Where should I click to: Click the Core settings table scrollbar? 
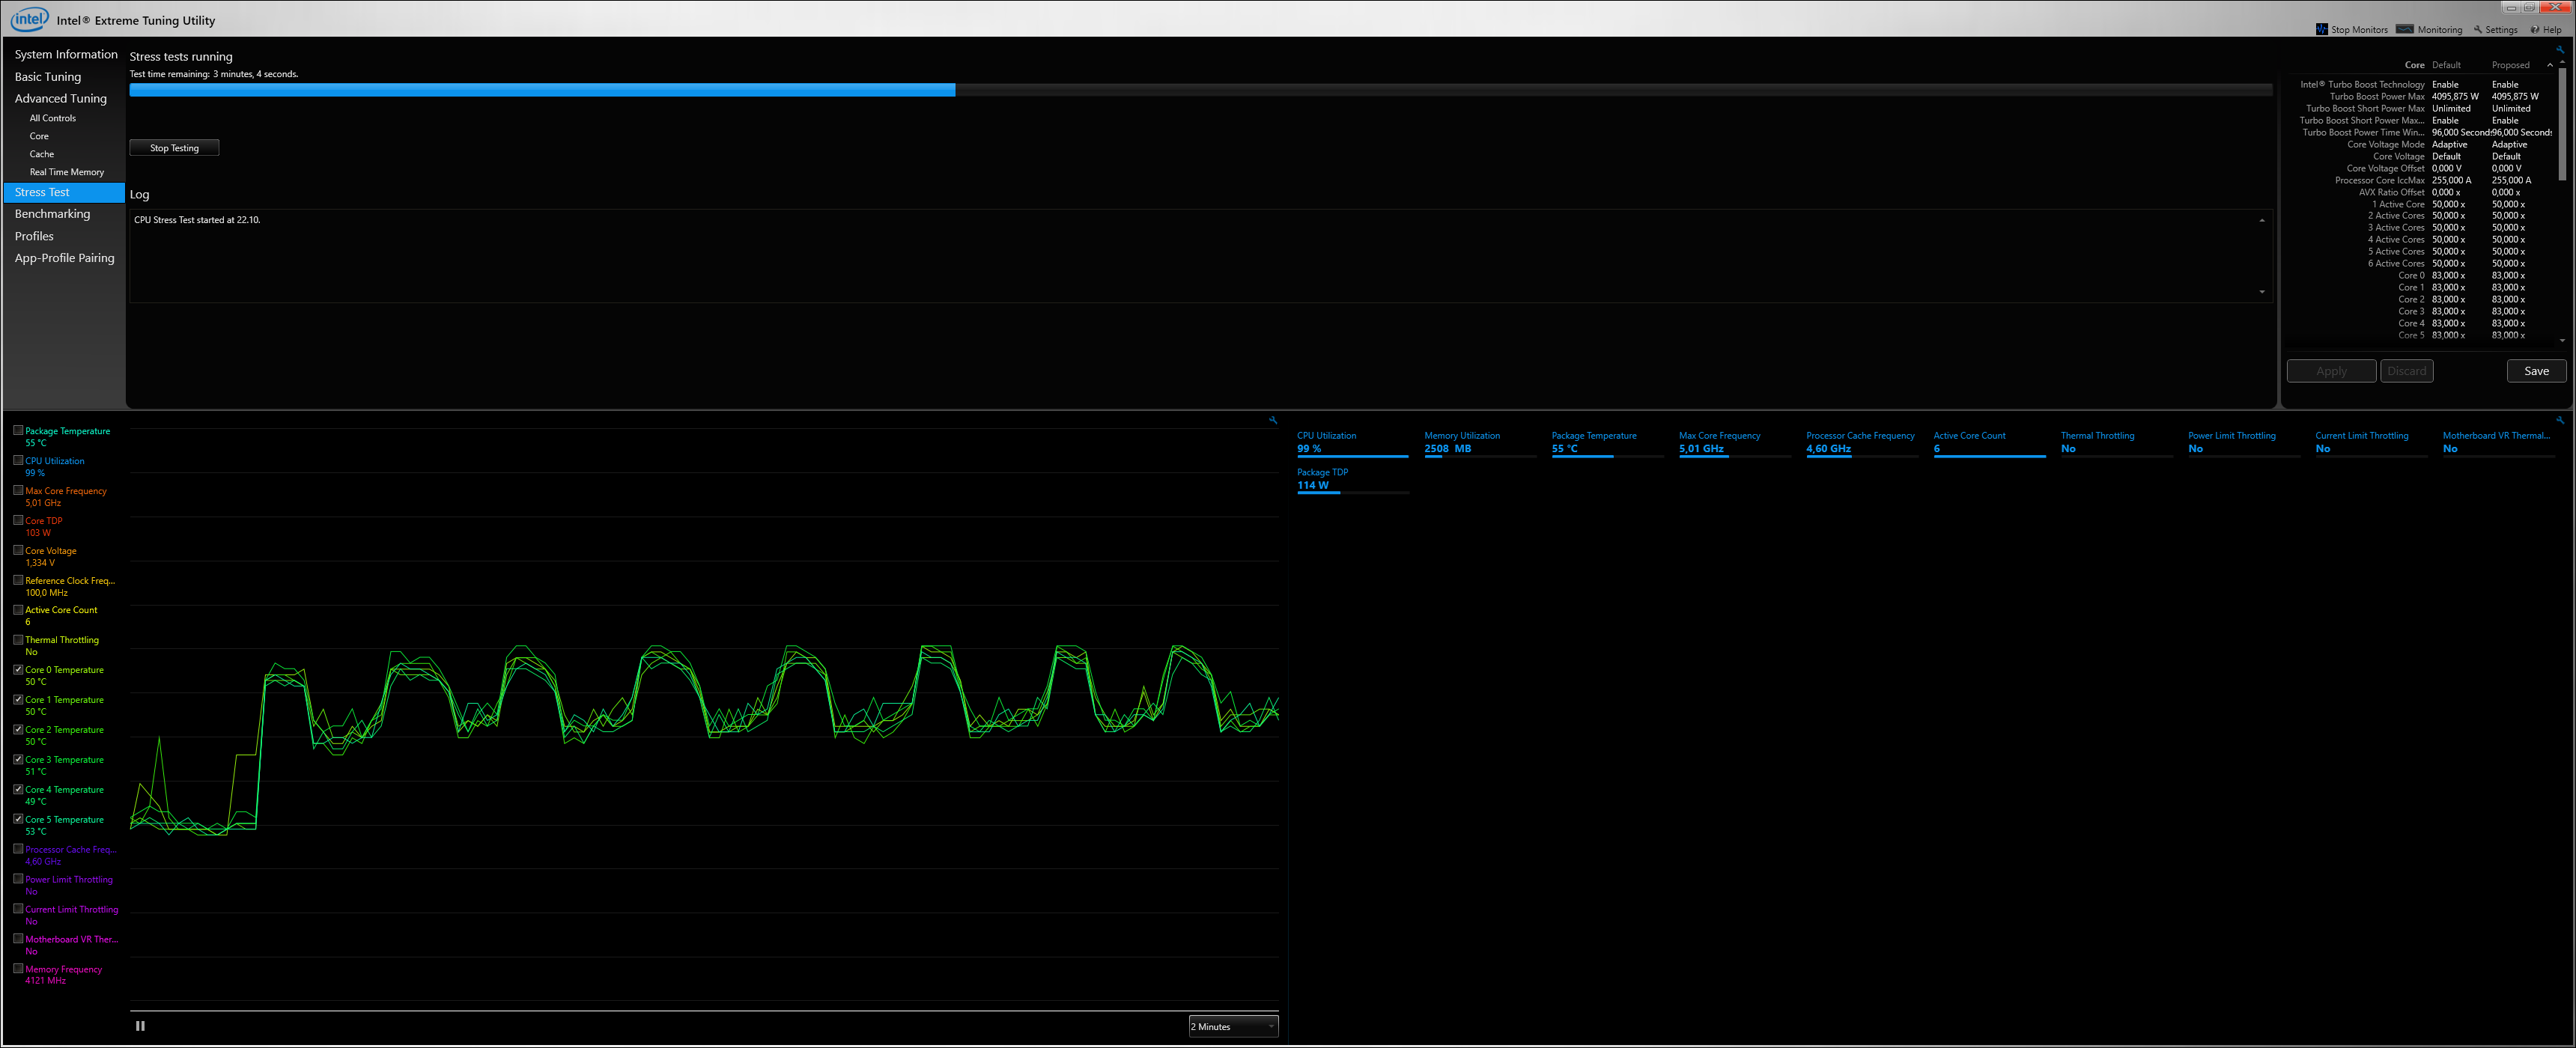tap(2562, 124)
